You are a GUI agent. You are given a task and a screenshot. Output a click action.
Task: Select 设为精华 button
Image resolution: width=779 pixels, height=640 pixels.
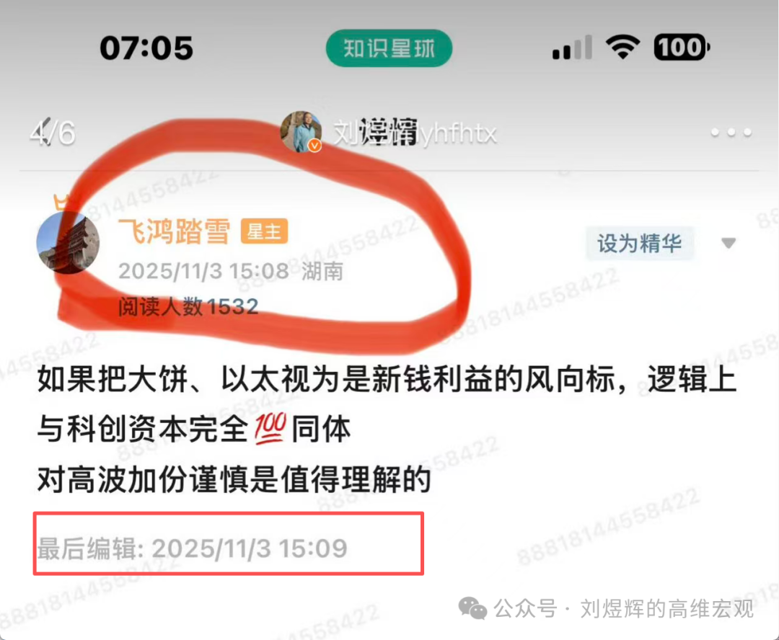[639, 244]
